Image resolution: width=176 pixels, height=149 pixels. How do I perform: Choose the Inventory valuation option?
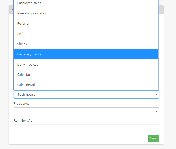pyautogui.click(x=32, y=13)
